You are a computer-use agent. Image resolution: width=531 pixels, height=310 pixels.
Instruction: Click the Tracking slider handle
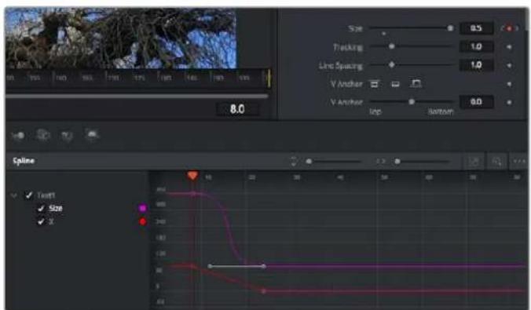(x=392, y=46)
